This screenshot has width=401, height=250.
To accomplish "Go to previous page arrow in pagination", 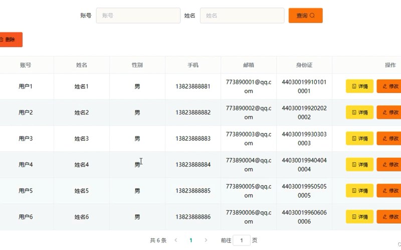I will 176,240.
